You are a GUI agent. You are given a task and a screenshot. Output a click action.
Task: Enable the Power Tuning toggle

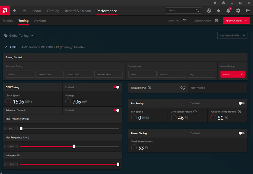pos(242,133)
